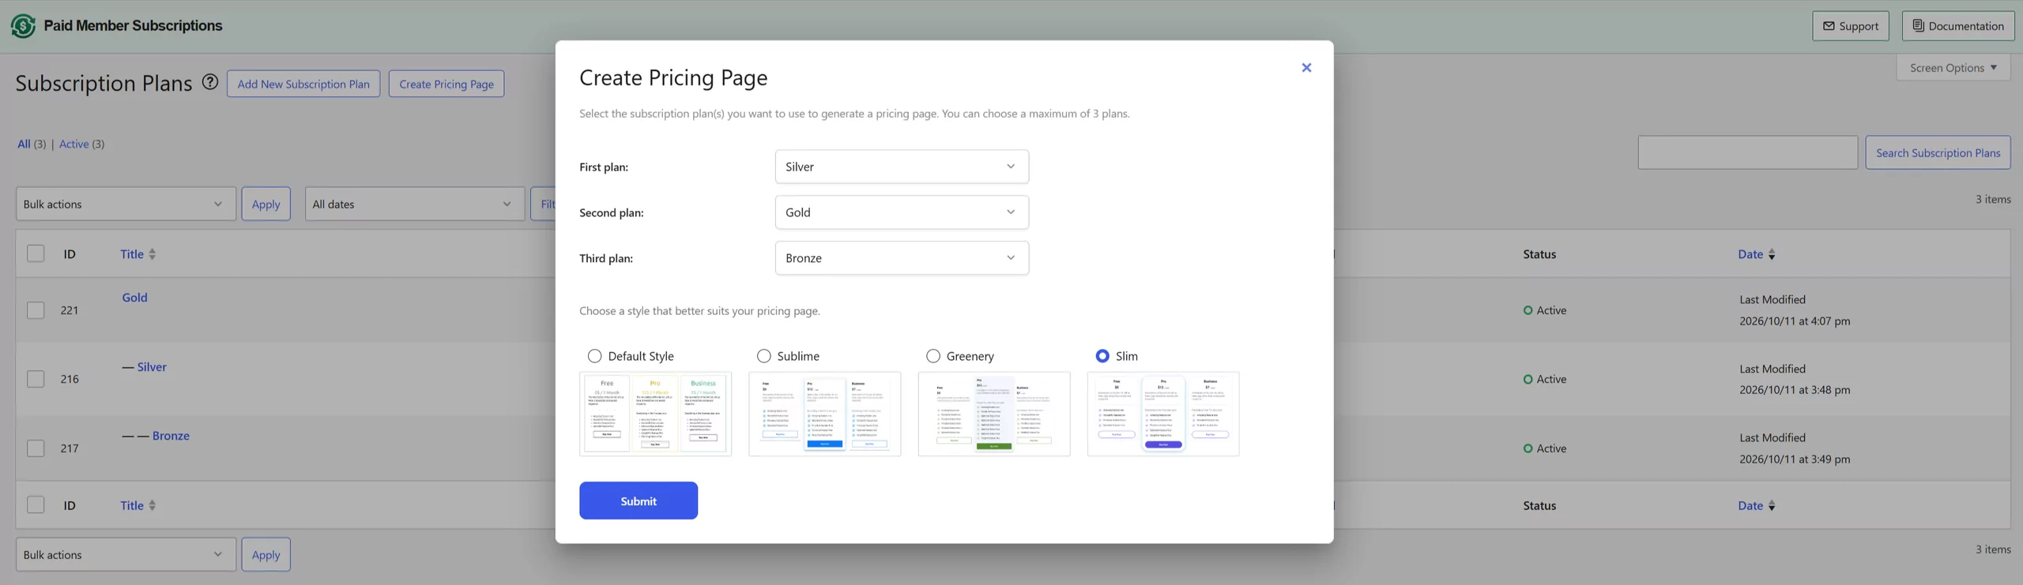This screenshot has width=2023, height=585.
Task: Pick the Default Style preview thumbnail
Action: pos(655,414)
